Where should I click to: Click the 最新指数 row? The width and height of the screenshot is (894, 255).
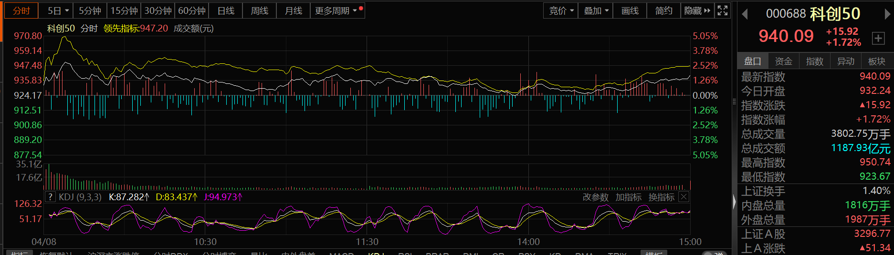click(816, 76)
